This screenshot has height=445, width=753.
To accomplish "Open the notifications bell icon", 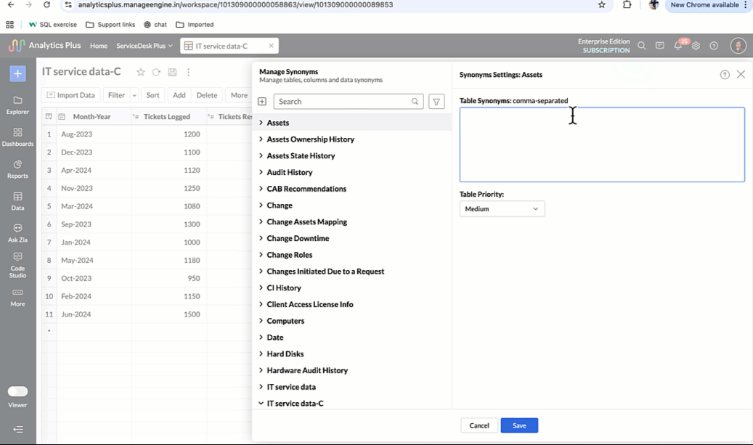I will coord(677,46).
